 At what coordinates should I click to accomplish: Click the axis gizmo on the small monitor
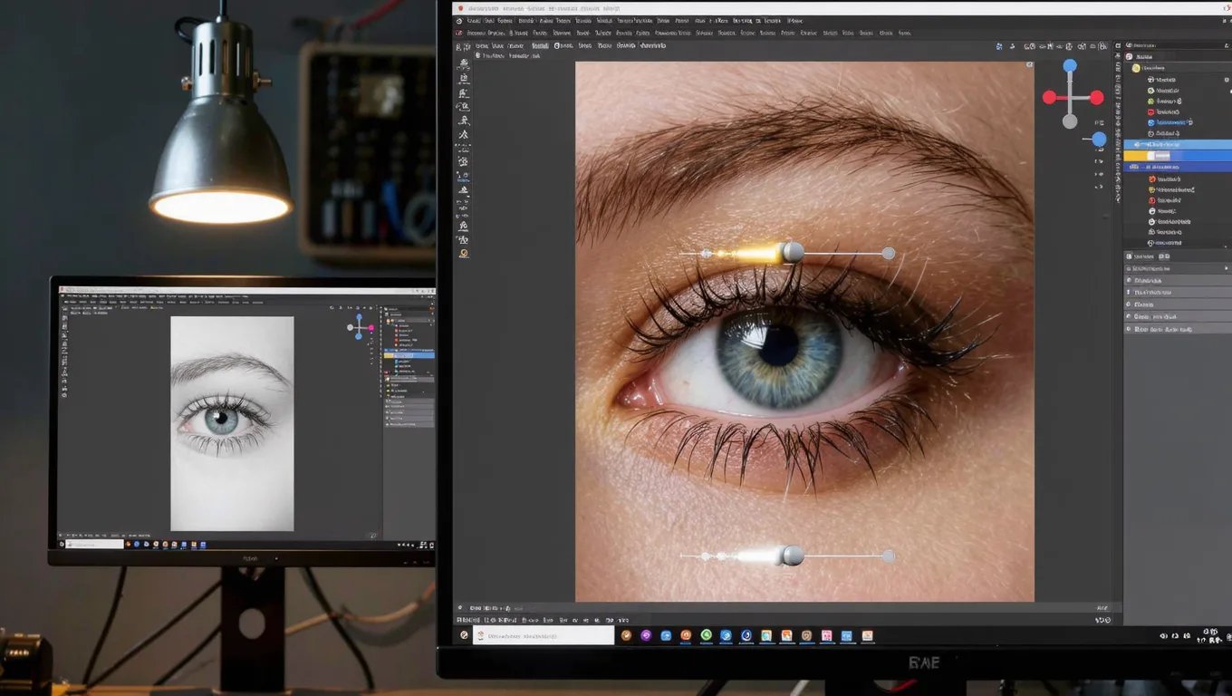359,327
